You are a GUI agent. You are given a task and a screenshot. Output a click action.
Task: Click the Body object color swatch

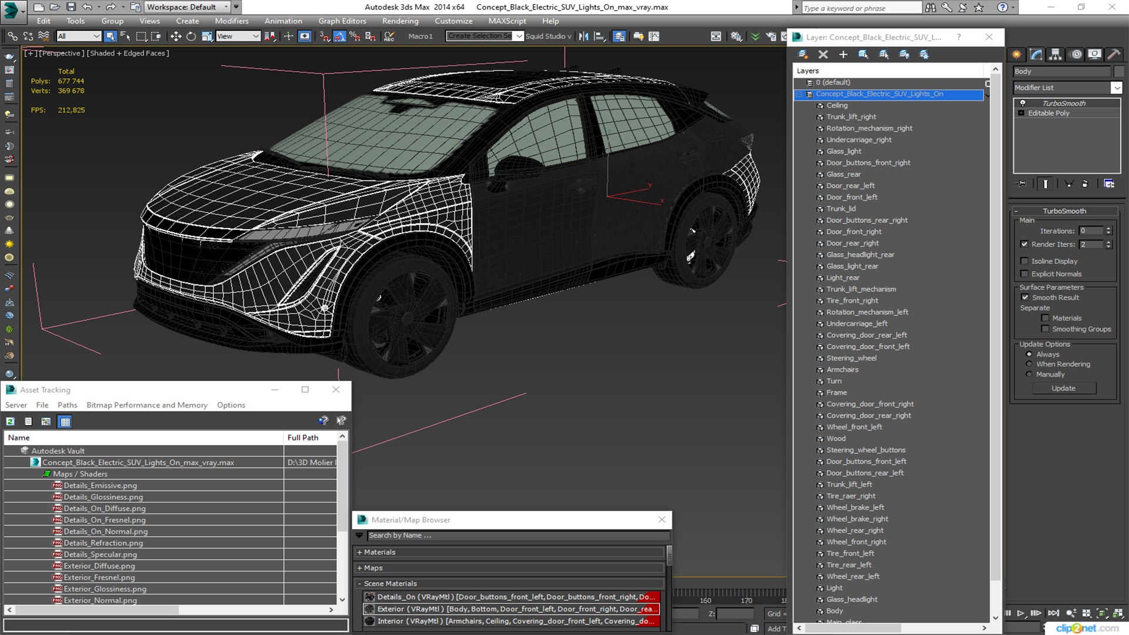pyautogui.click(x=1119, y=71)
